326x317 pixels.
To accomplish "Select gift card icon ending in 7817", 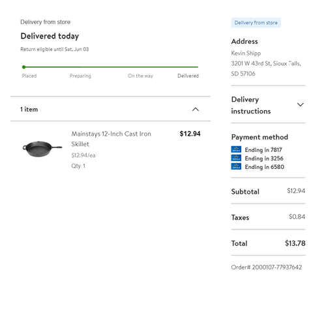I will pos(236,149).
